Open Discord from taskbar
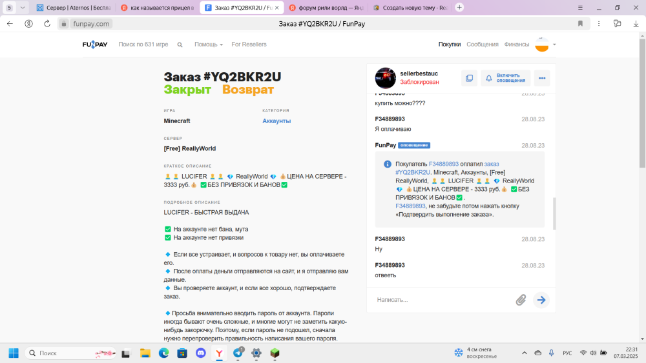Viewport: 646px width, 363px height. (201, 353)
